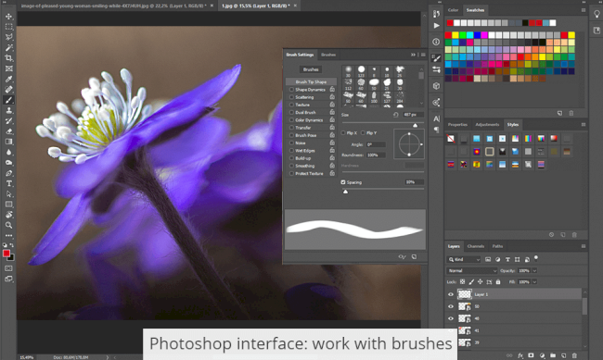Select the Gradient tool
Viewport: 603px width, 360px height.
tap(8, 142)
